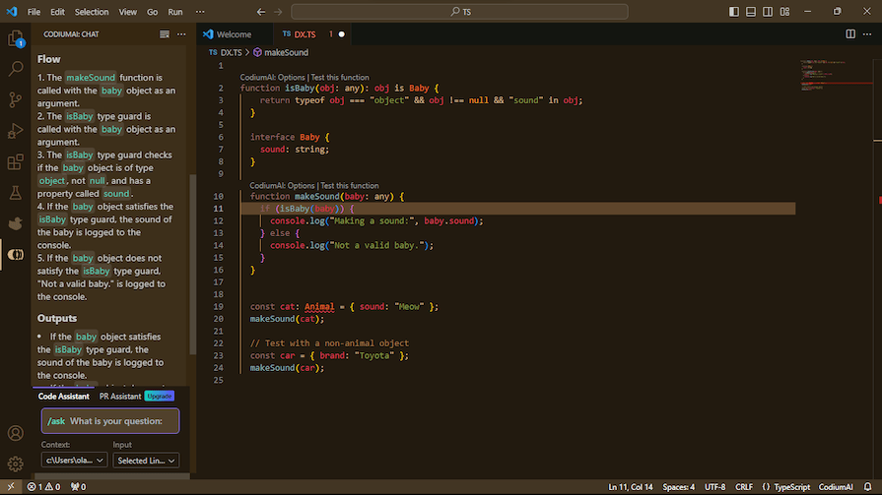Open the Source Control view
The height and width of the screenshot is (495, 882).
[x=16, y=100]
